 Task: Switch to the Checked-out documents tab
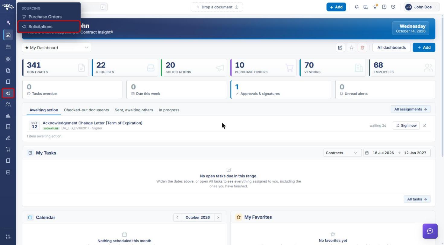click(86, 110)
